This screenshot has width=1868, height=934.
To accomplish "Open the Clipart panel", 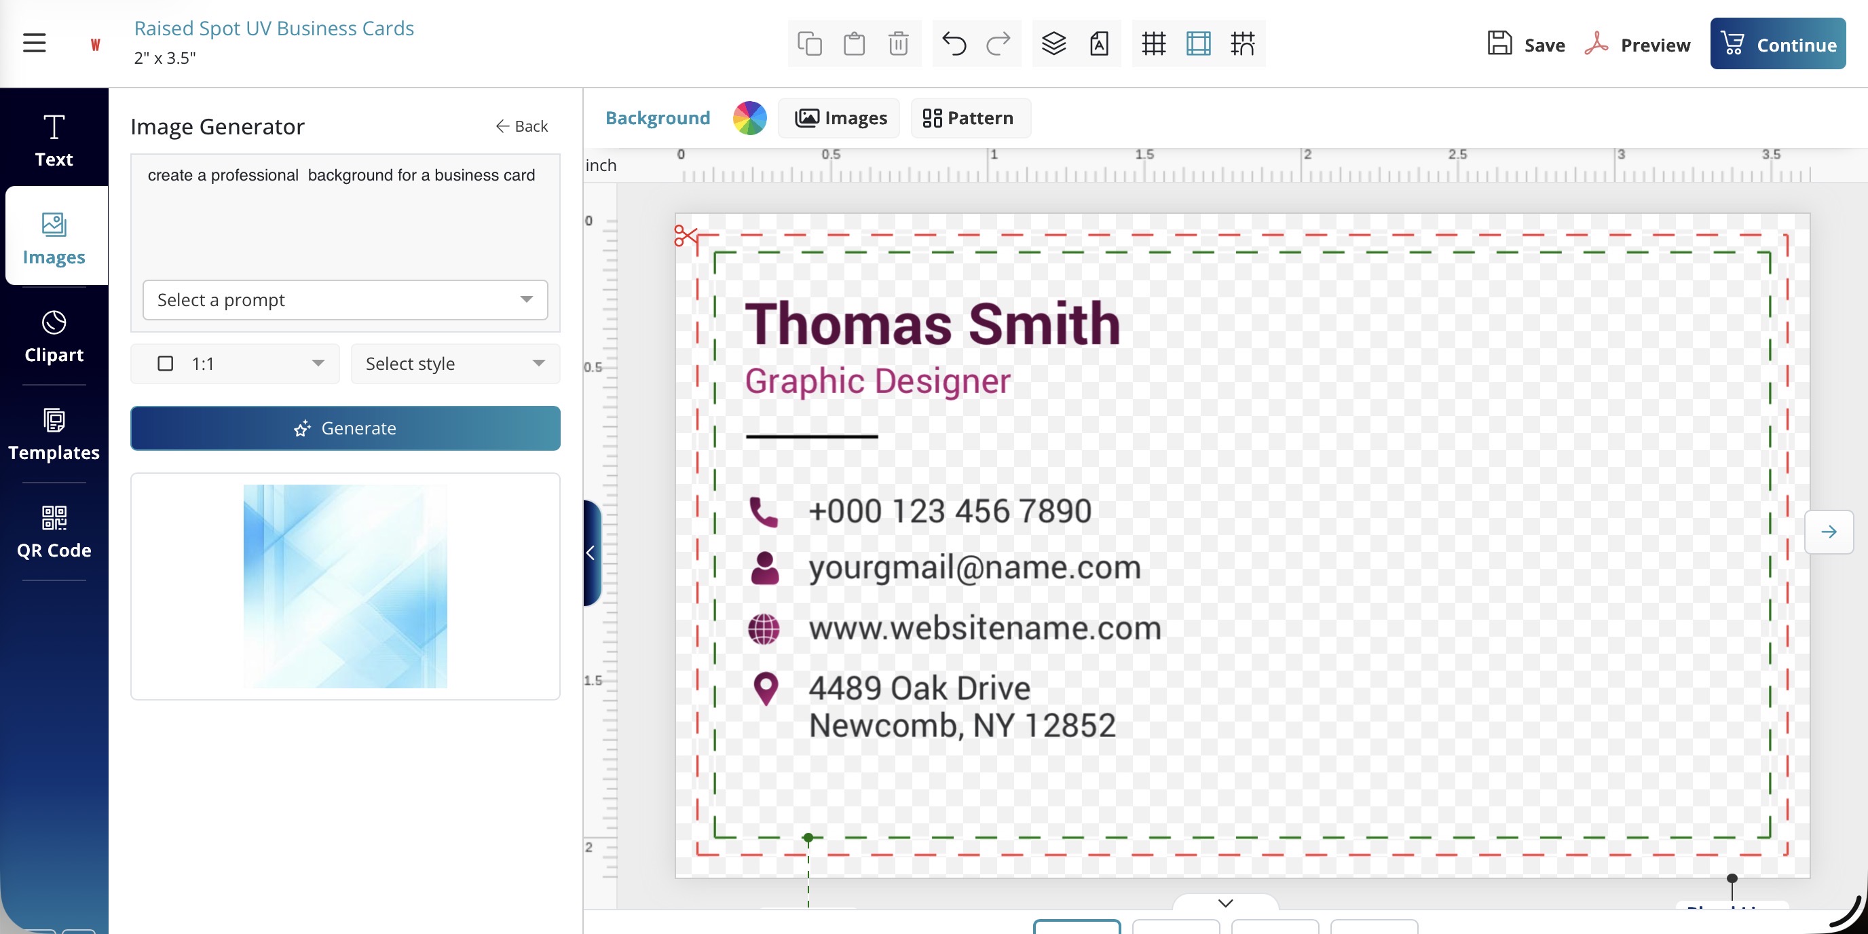I will (54, 337).
